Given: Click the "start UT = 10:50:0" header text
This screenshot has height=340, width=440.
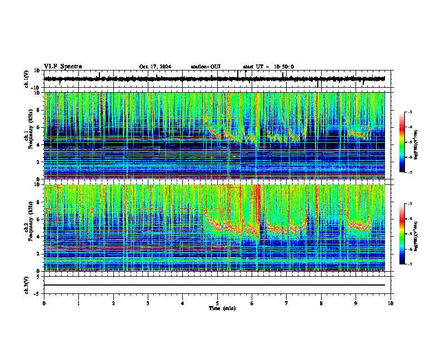Looking at the screenshot, I should click(268, 67).
